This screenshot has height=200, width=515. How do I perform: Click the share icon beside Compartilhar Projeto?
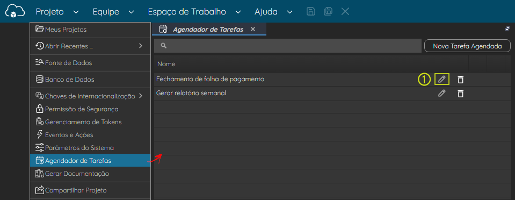pos(39,190)
